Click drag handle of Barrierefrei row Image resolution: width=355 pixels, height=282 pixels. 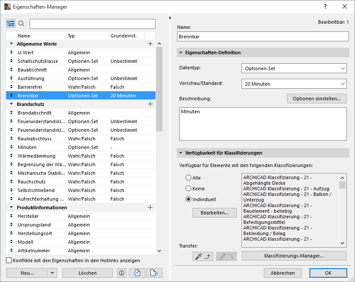(x=11, y=87)
